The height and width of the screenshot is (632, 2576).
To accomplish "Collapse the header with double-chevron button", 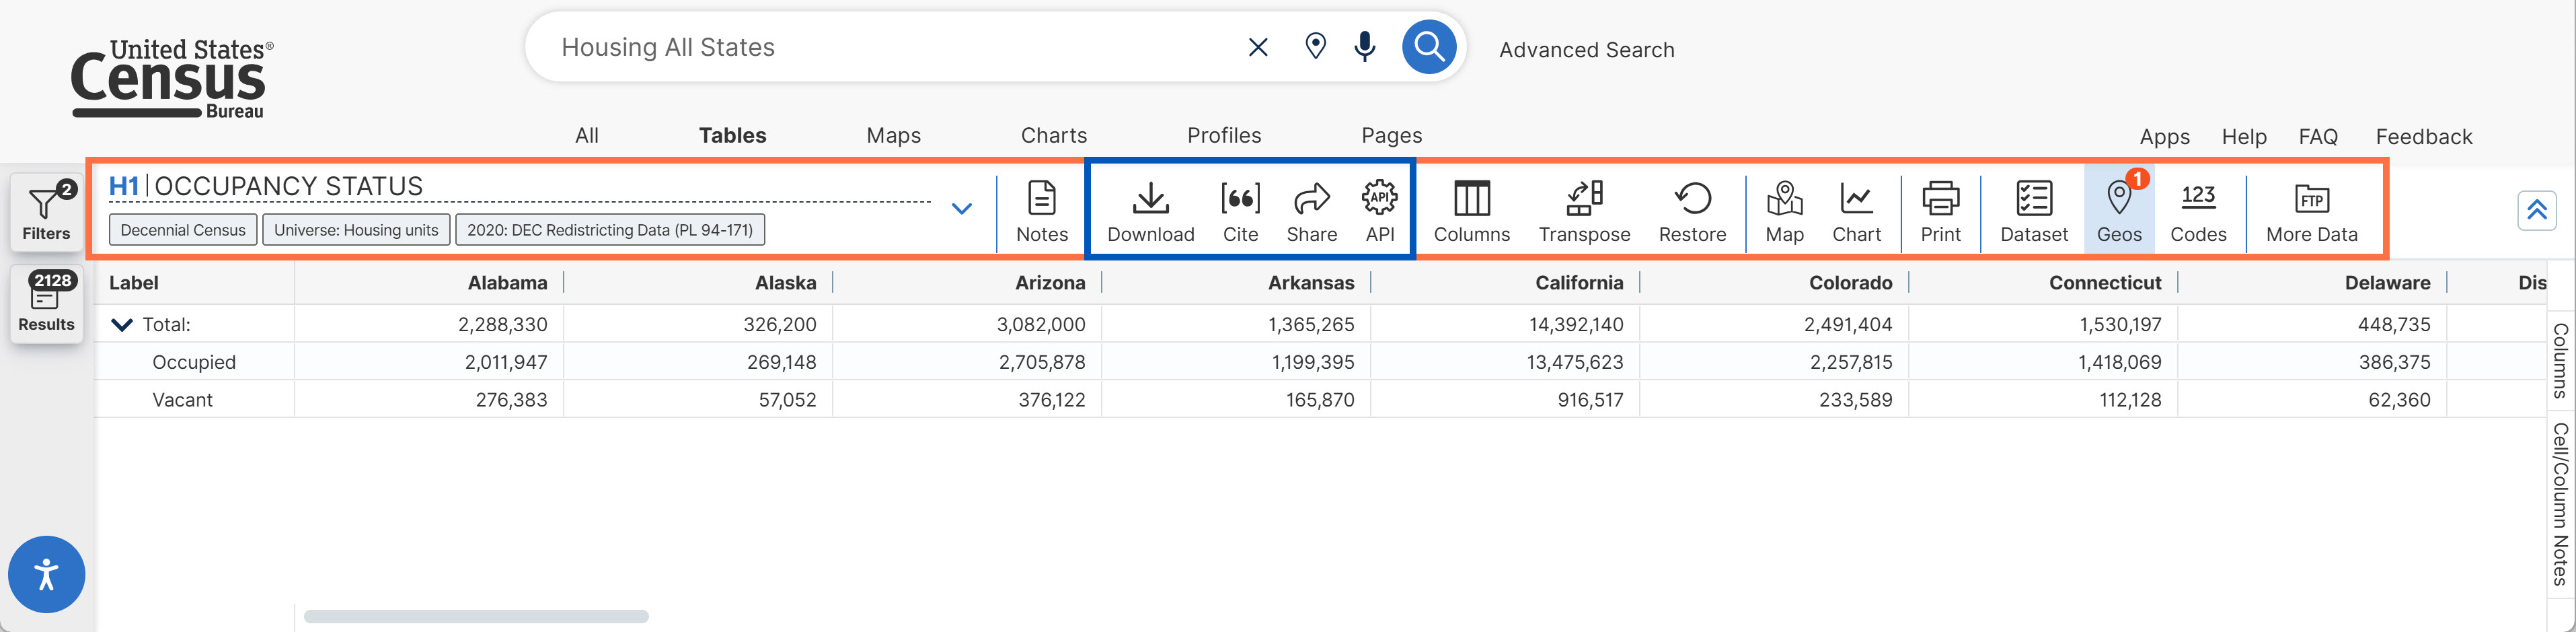I will [x=2536, y=210].
